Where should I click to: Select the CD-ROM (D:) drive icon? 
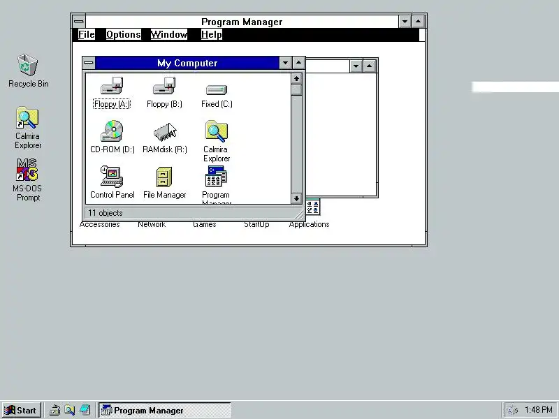tap(112, 131)
